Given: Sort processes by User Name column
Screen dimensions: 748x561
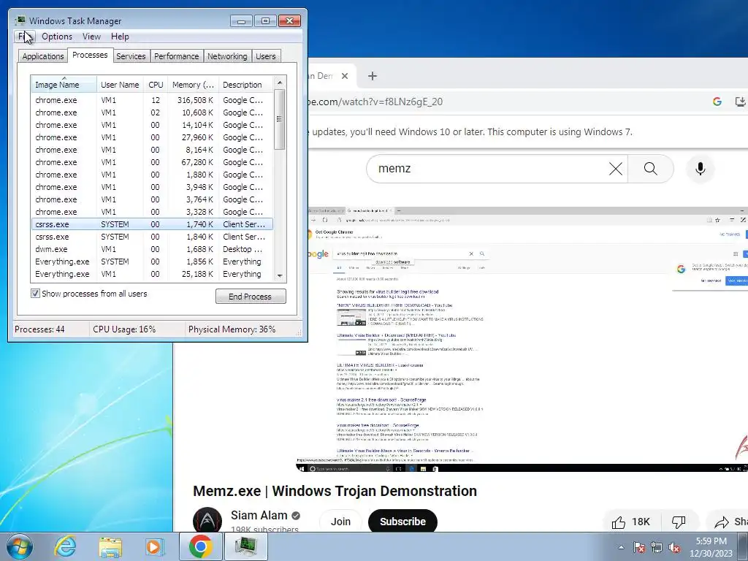Looking at the screenshot, I should coord(120,85).
